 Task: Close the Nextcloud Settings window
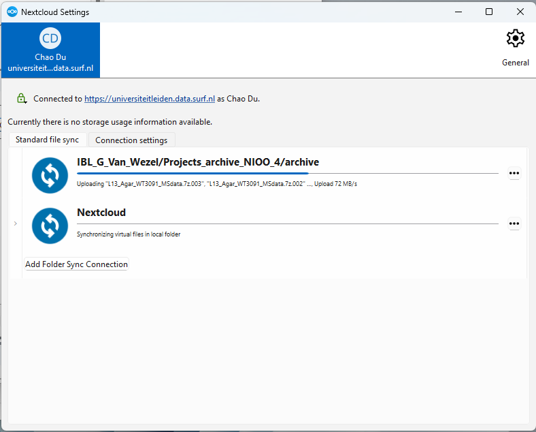[x=520, y=12]
